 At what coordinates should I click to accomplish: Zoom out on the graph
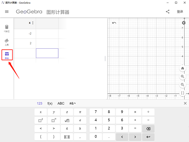[182, 85]
